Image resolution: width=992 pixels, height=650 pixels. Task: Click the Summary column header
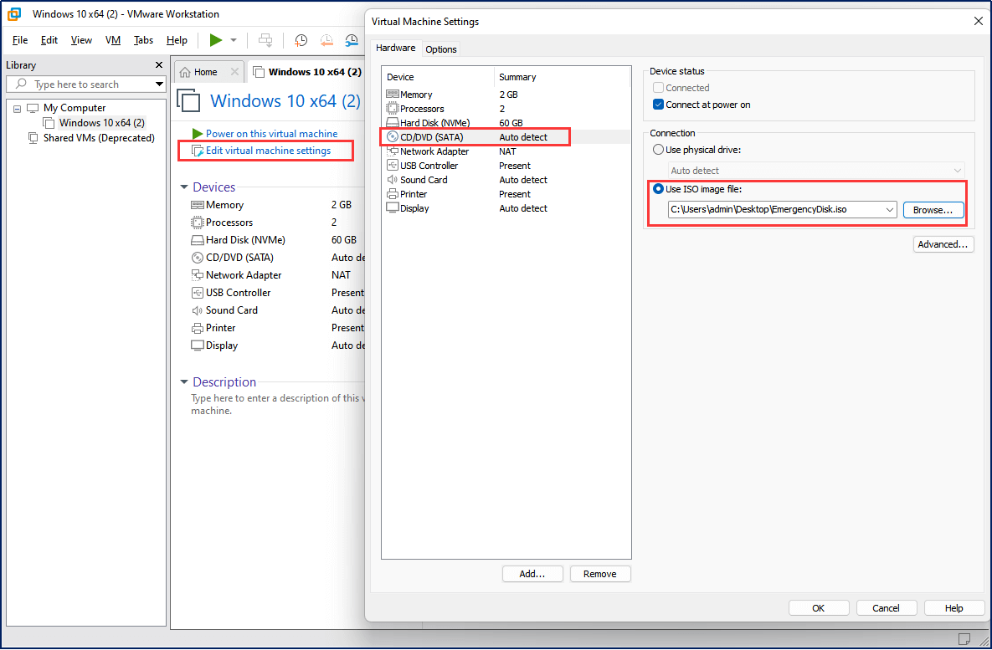[563, 77]
